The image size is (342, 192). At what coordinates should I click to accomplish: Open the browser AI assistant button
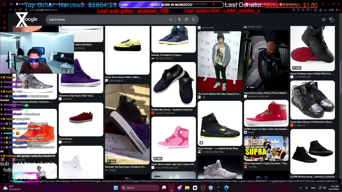point(332,10)
